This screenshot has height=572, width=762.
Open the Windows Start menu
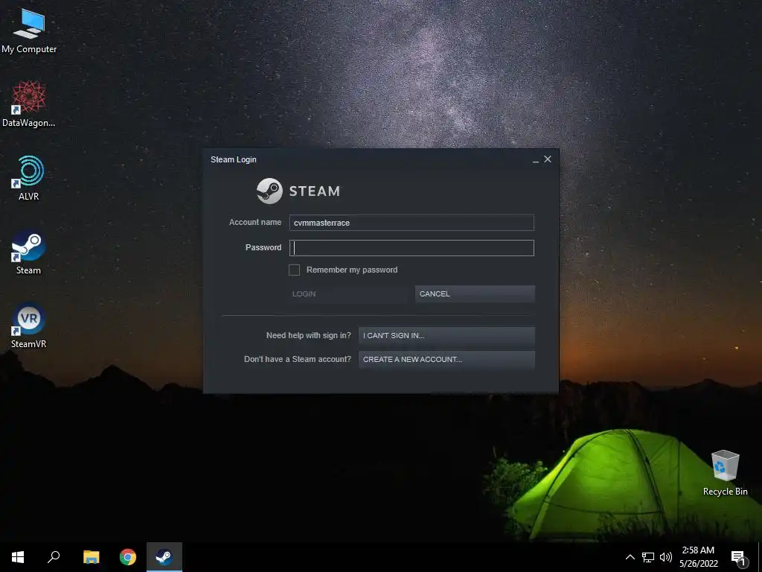tap(18, 557)
